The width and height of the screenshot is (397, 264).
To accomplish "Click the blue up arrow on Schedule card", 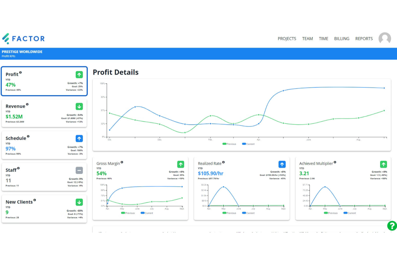I will pyautogui.click(x=79, y=138).
